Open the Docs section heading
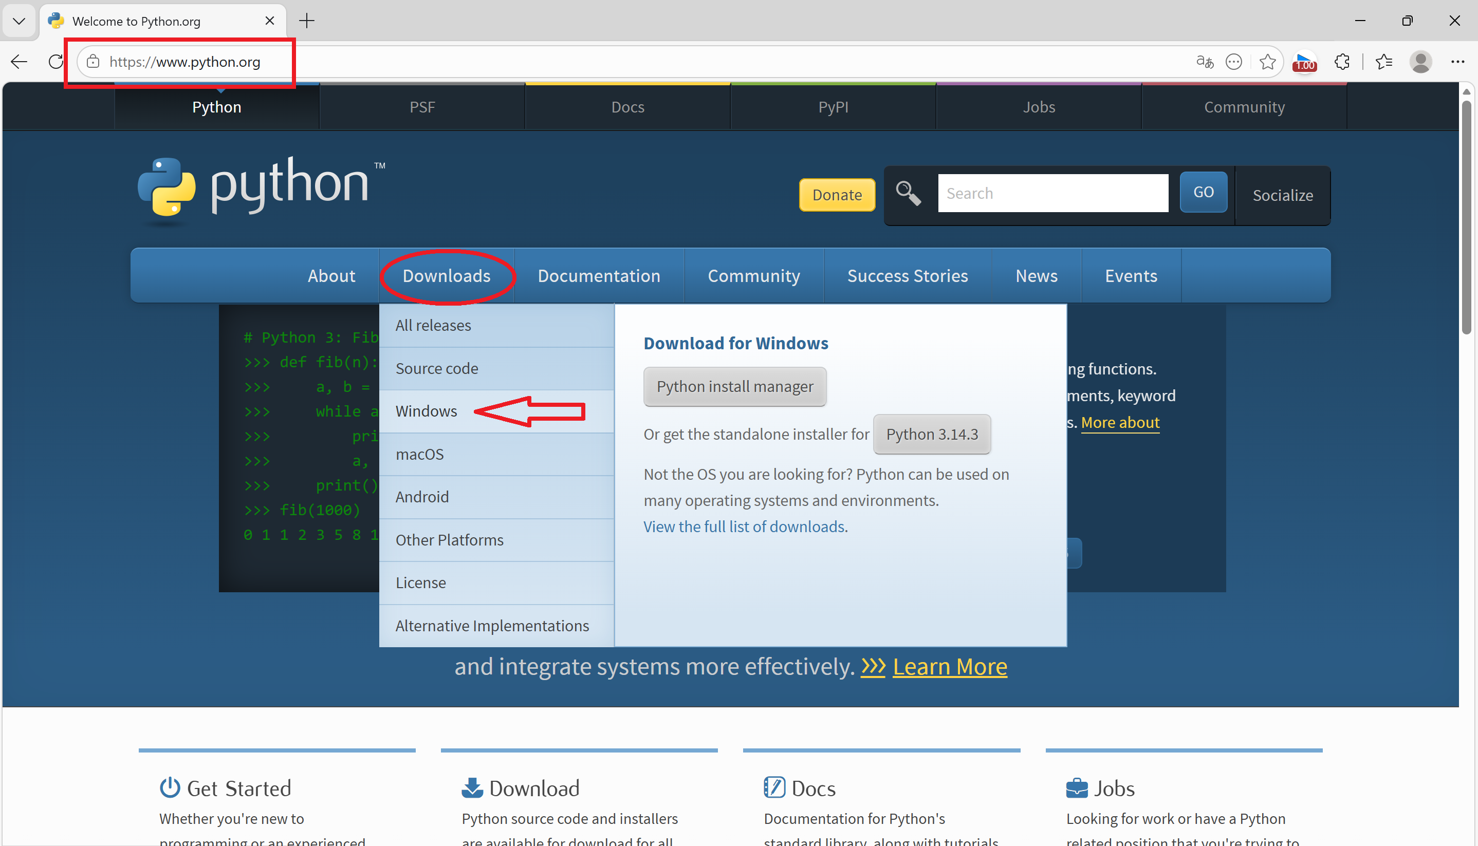The width and height of the screenshot is (1478, 846). (813, 788)
